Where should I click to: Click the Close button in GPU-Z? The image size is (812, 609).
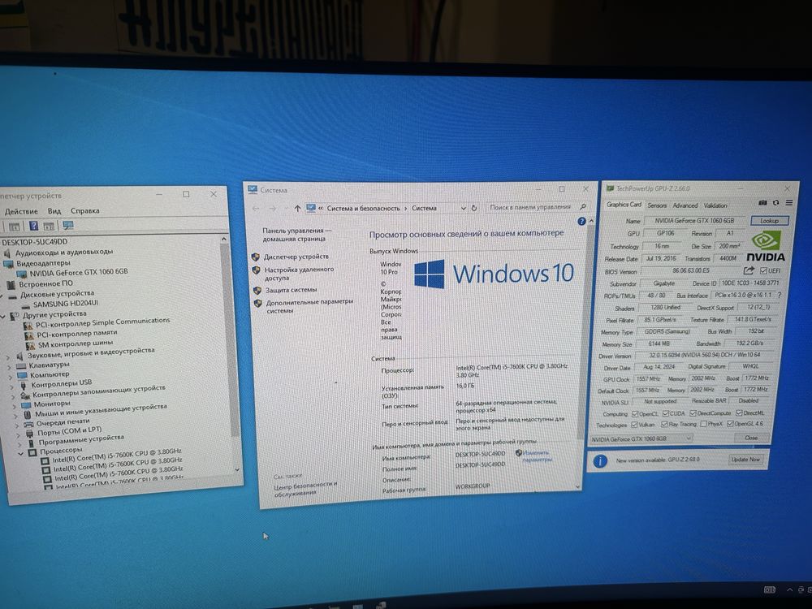point(751,438)
